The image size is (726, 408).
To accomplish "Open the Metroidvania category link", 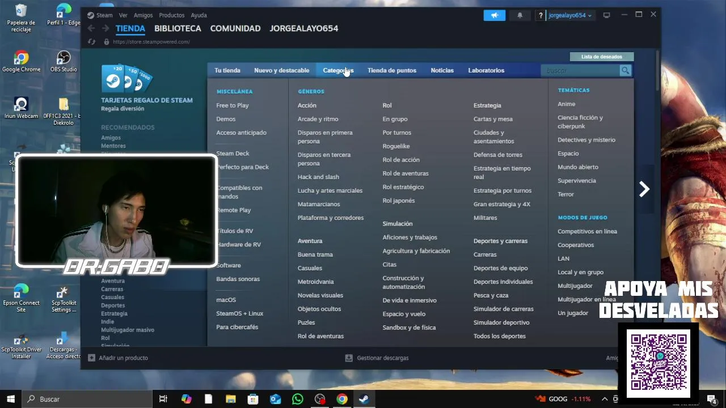I will tap(315, 282).
